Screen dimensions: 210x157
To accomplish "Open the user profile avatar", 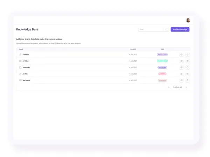I will [x=188, y=20].
